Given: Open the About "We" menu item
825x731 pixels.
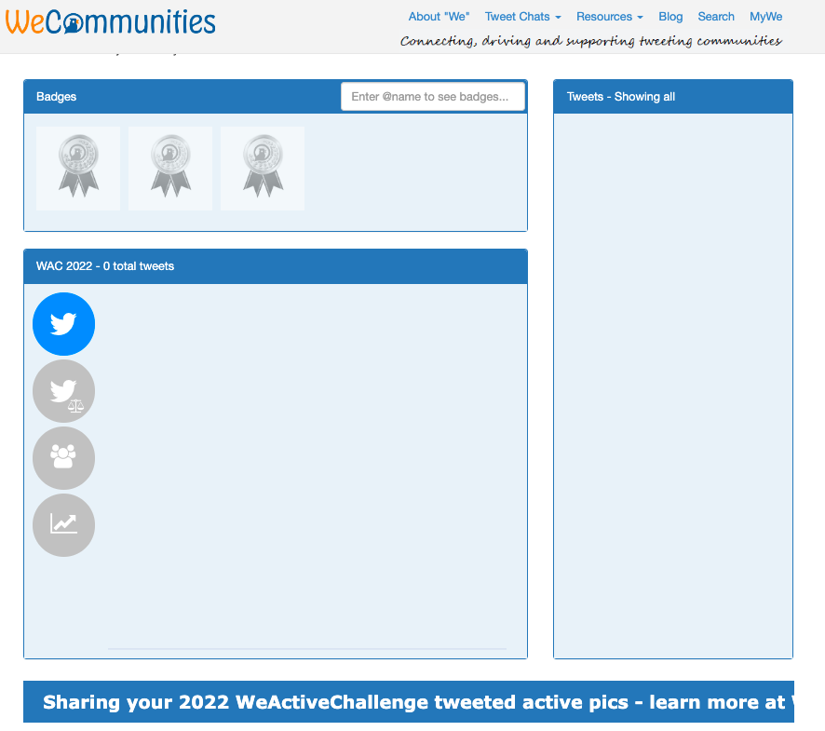Looking at the screenshot, I should coord(439,16).
